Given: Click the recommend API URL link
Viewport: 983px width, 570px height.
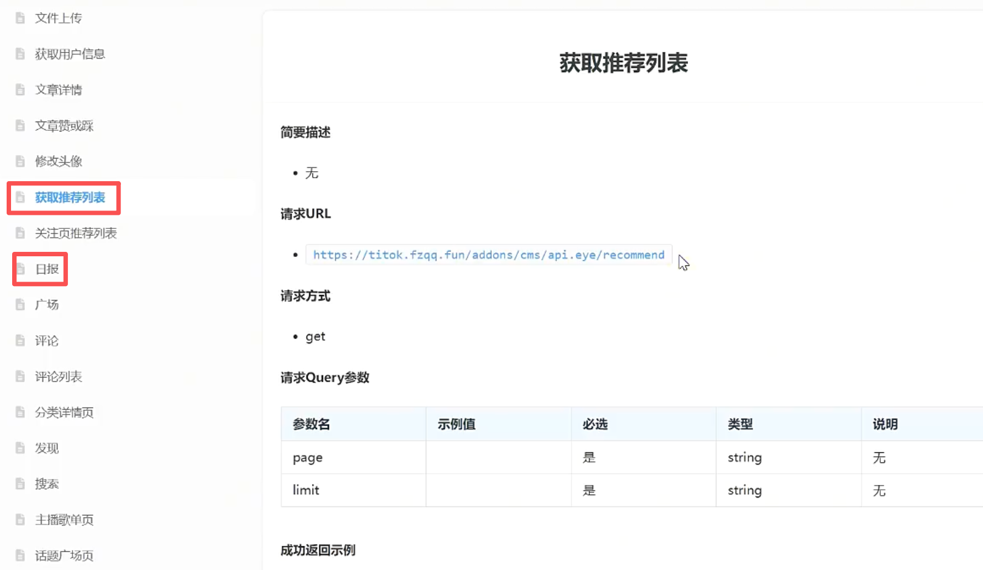Looking at the screenshot, I should (x=488, y=255).
